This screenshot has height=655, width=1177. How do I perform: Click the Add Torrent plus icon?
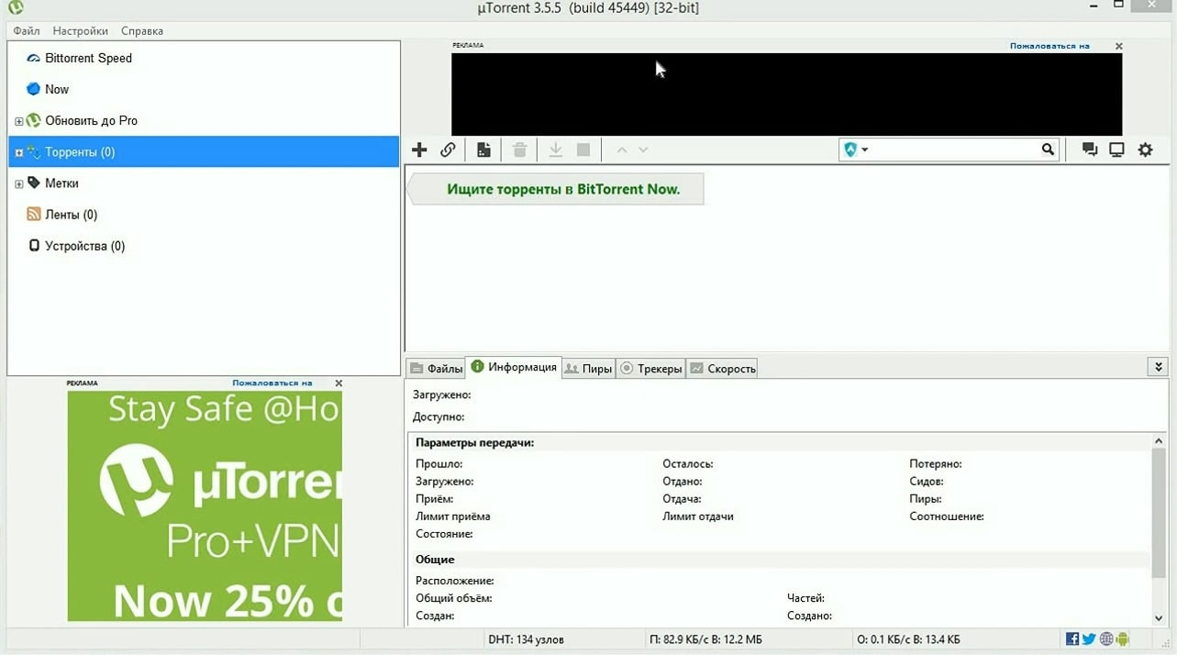click(x=419, y=150)
